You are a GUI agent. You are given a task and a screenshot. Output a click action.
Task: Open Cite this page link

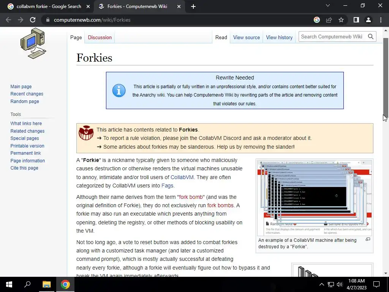(x=24, y=168)
